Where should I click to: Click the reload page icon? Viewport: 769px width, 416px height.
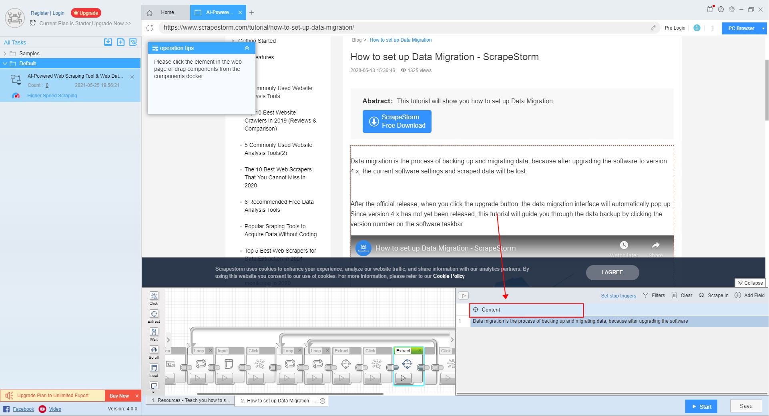(x=150, y=28)
